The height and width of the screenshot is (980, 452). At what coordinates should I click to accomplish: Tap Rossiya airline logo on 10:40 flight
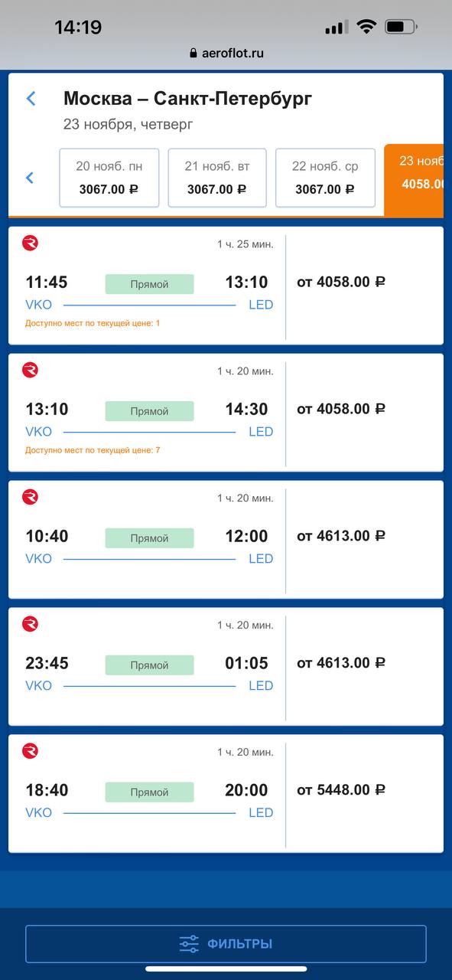(31, 498)
